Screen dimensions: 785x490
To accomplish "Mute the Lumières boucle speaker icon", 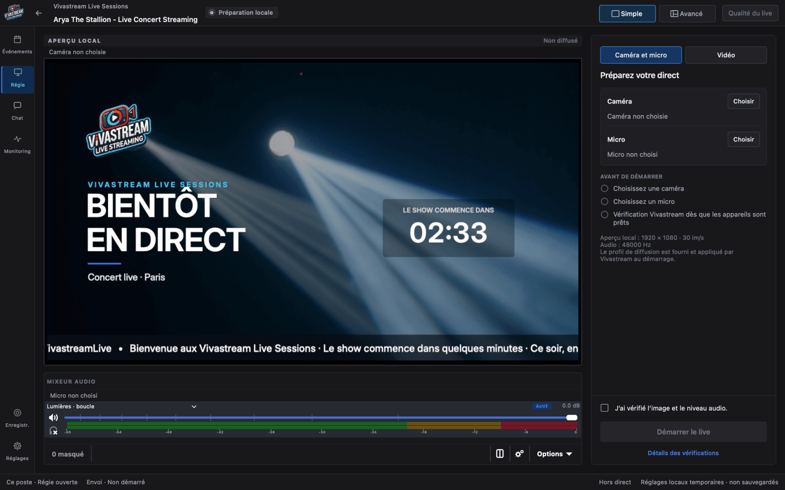I will (x=53, y=417).
